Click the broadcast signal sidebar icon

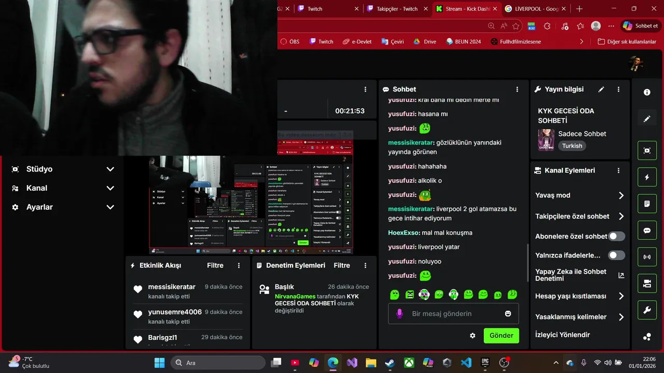click(647, 257)
